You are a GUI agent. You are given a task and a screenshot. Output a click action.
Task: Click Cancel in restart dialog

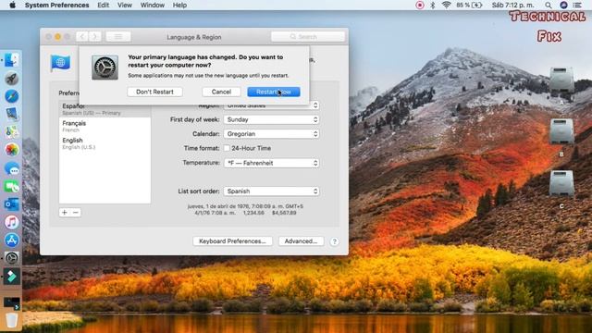(x=221, y=92)
